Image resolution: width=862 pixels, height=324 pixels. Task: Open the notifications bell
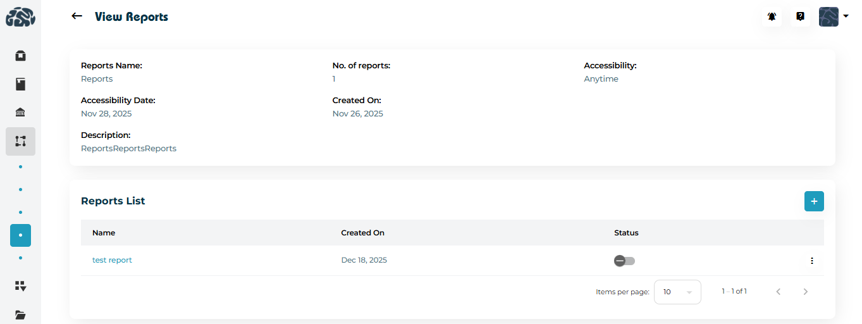pyautogui.click(x=772, y=17)
